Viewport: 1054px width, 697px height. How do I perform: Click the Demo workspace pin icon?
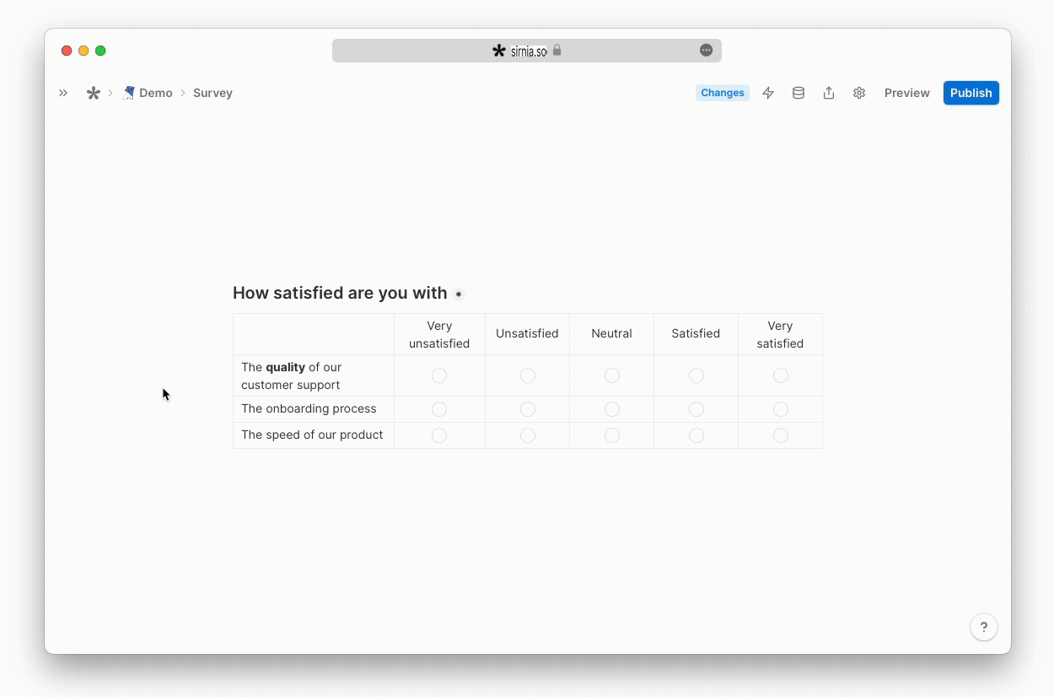point(129,93)
